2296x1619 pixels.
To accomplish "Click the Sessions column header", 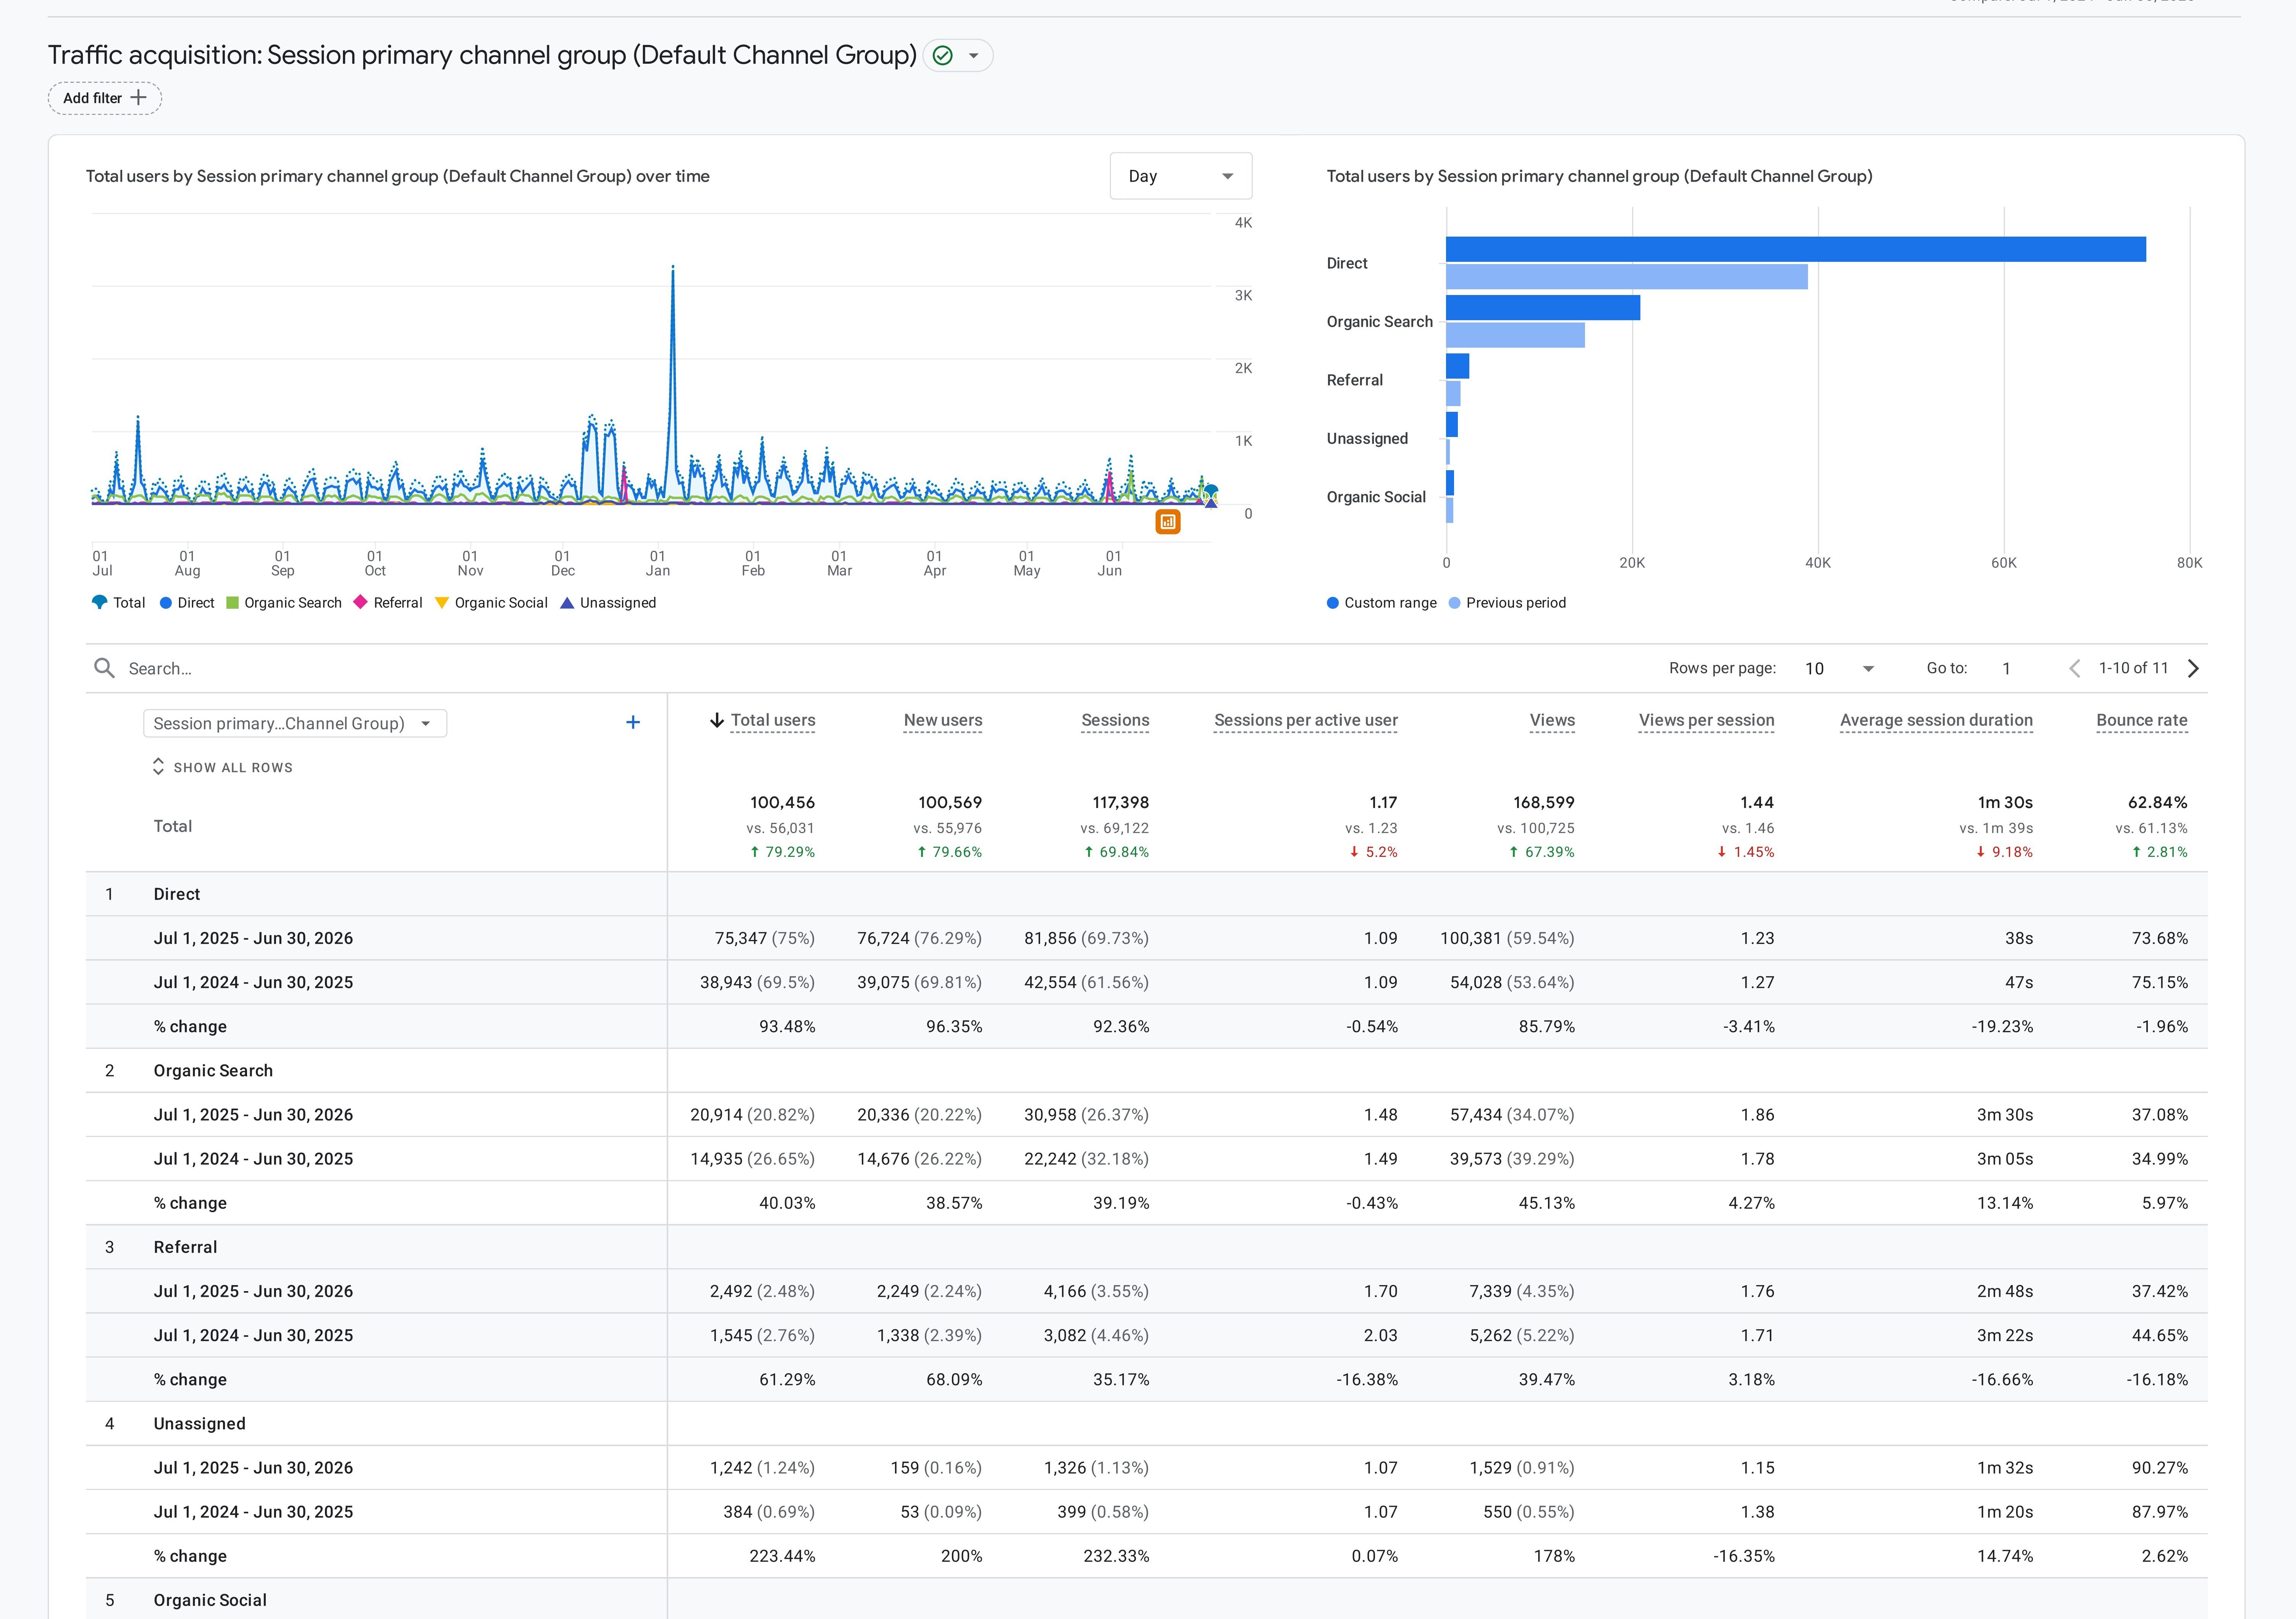I will pyautogui.click(x=1115, y=721).
